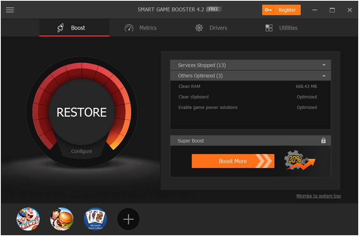Add a new game with plus button
This screenshot has height=236, width=359.
129,219
